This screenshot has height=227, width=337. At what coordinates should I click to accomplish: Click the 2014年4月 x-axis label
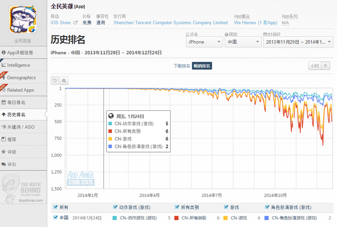(x=150, y=195)
